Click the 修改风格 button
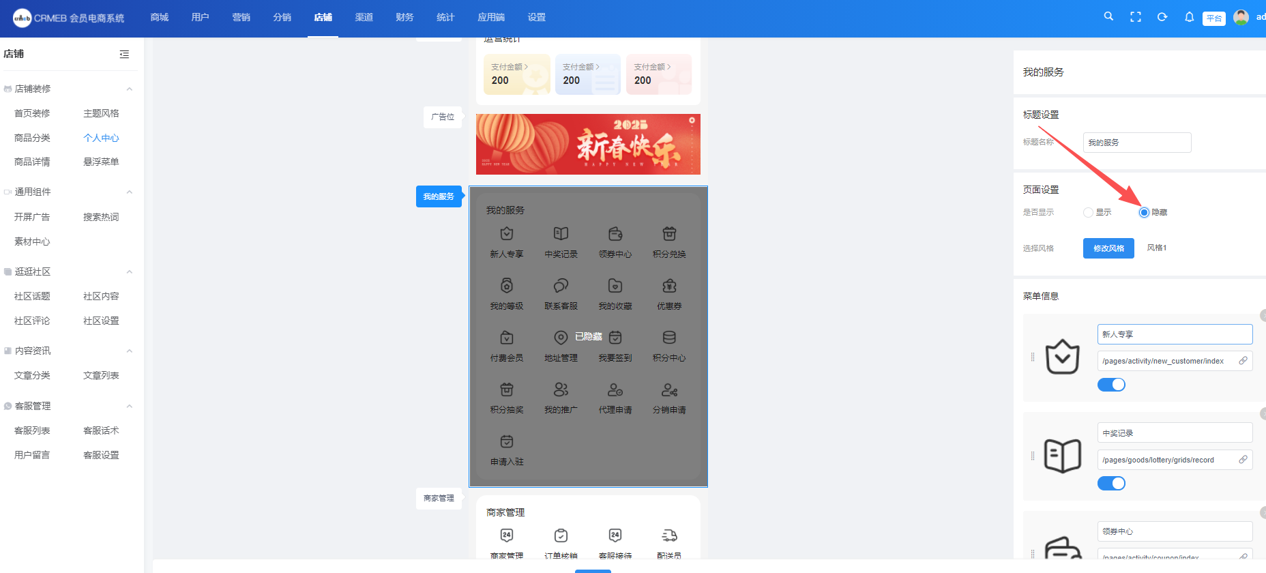This screenshot has height=573, width=1266. pos(1108,248)
